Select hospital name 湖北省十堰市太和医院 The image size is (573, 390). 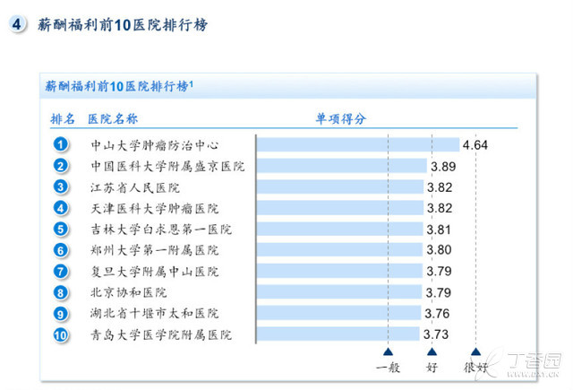(155, 313)
